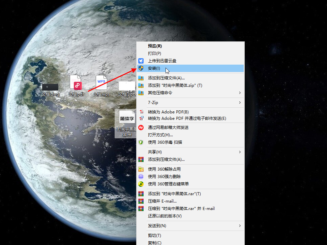Image resolution: width=327 pixels, height=245 pixels.
Task: Expand the 7-Zip submenu
Action: [153, 103]
